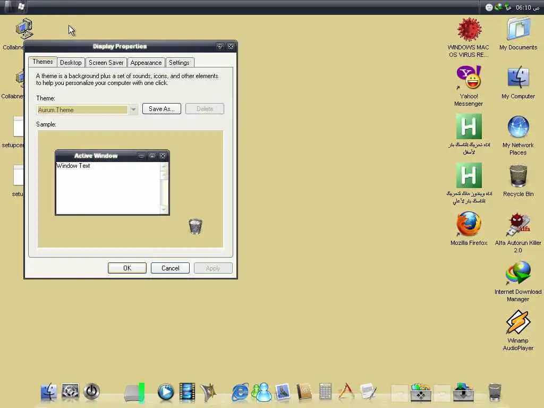Screen dimensions: 544x408
Task: Launch the calculator from the dock
Action: pyautogui.click(x=325, y=392)
